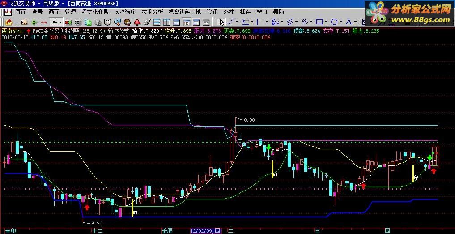Select the rectangle drawing tool
455x234 pixels.
point(319,22)
